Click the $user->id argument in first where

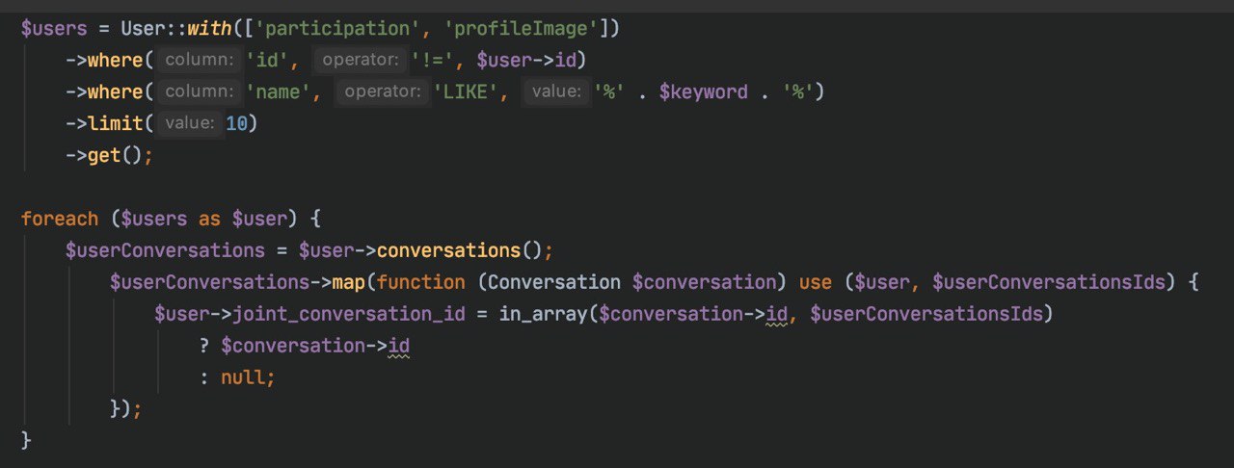[526, 61]
